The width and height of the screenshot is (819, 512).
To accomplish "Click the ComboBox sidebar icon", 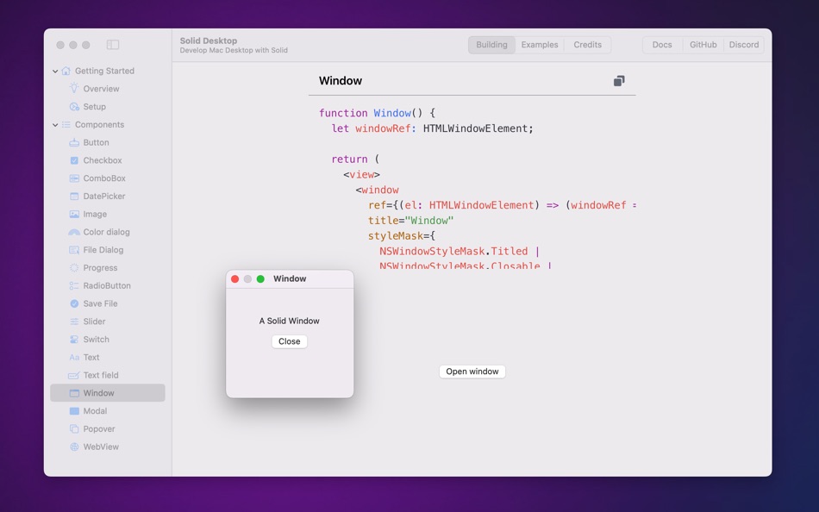I will click(74, 178).
